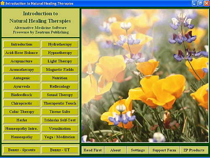Select Homeopathy Intro. button
Screen dimensions: 210x158
[x=22, y=129]
